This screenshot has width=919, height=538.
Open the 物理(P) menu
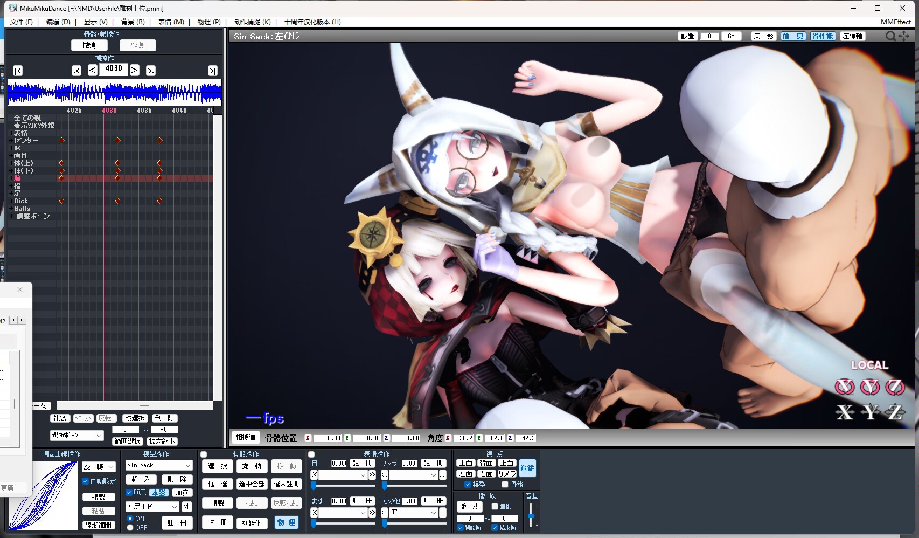coord(209,22)
